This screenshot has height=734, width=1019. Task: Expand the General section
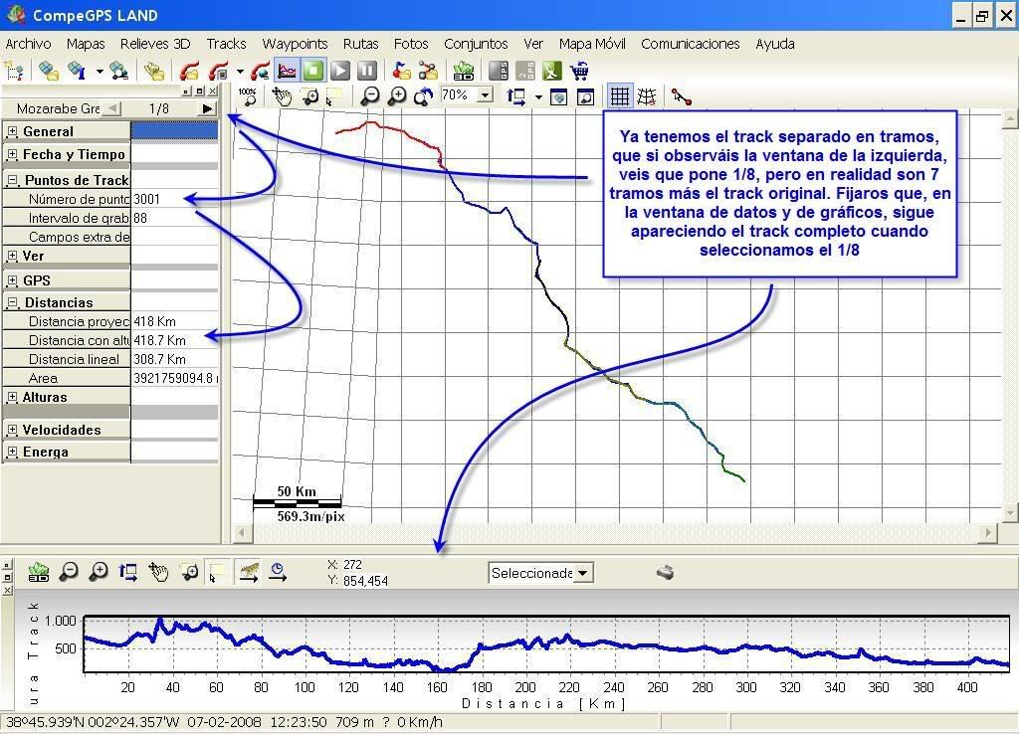point(12,131)
